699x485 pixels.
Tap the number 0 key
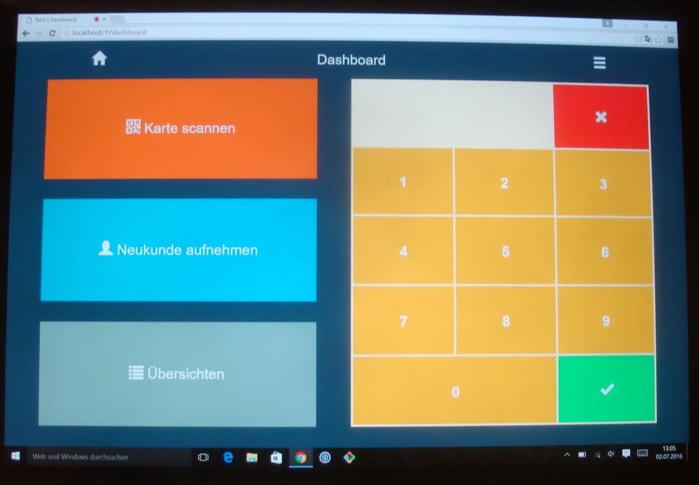click(x=455, y=391)
